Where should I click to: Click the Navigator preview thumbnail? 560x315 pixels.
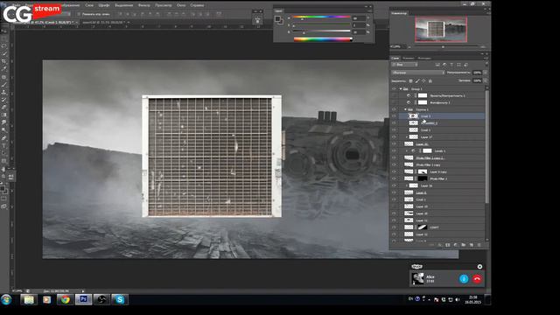click(441, 29)
